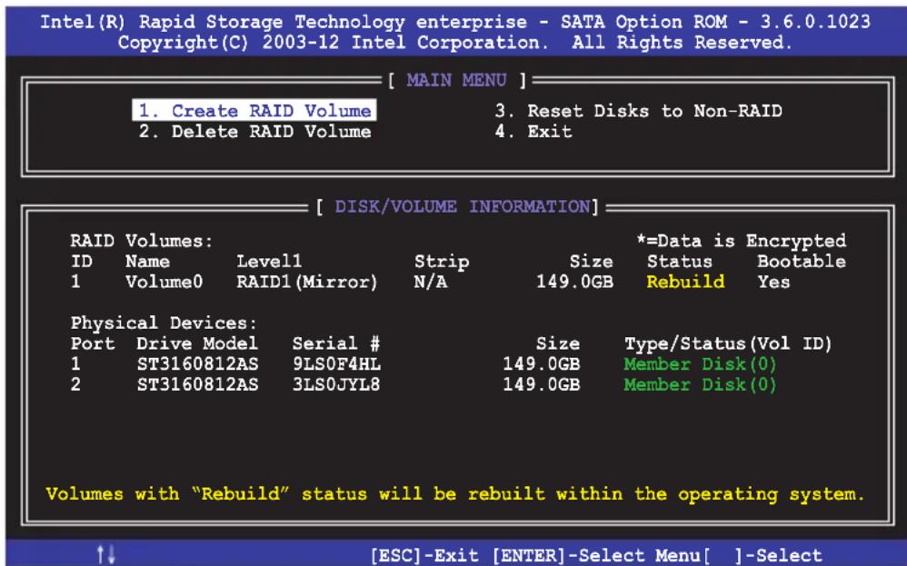Click the Intel copyright line in header
The image size is (907, 566).
454,42
